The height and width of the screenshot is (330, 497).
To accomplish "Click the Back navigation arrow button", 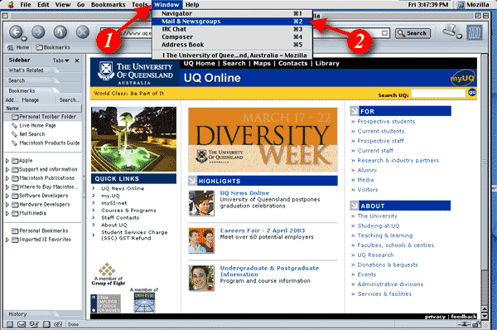I will coord(16,32).
